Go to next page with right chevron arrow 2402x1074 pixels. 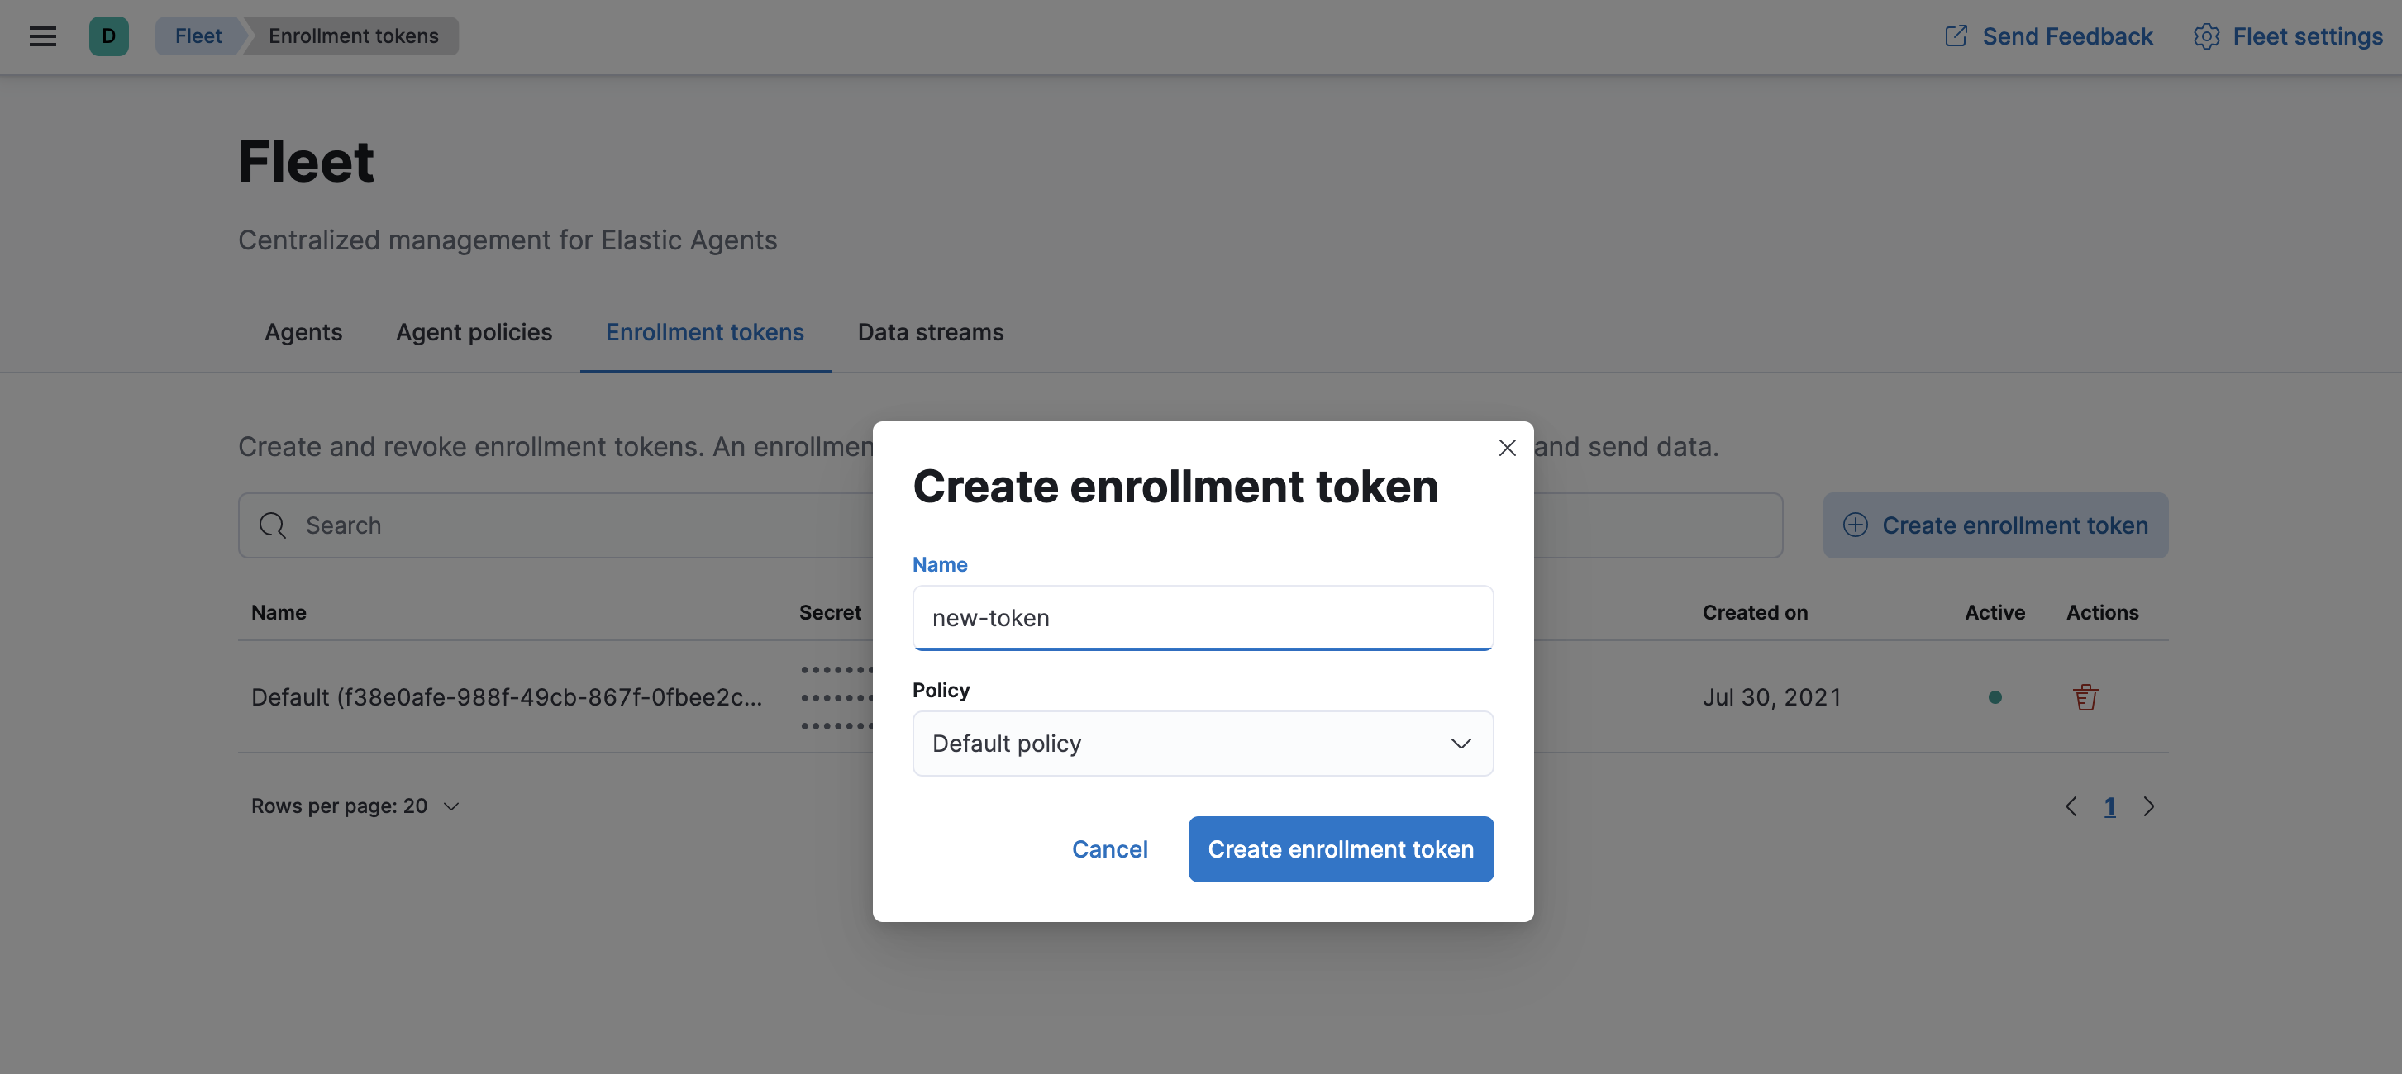2149,805
